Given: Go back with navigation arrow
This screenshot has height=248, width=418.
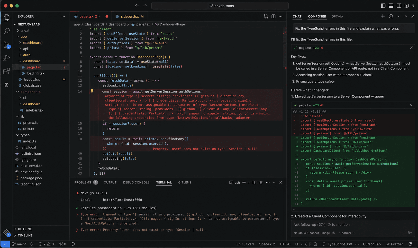Looking at the screenshot, I should coord(137,6).
